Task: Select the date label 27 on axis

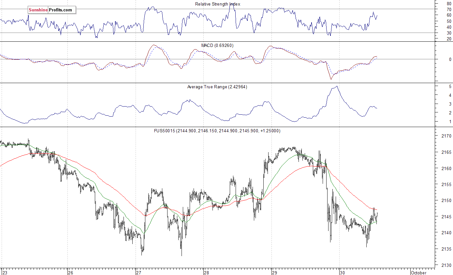Action: click(x=139, y=272)
